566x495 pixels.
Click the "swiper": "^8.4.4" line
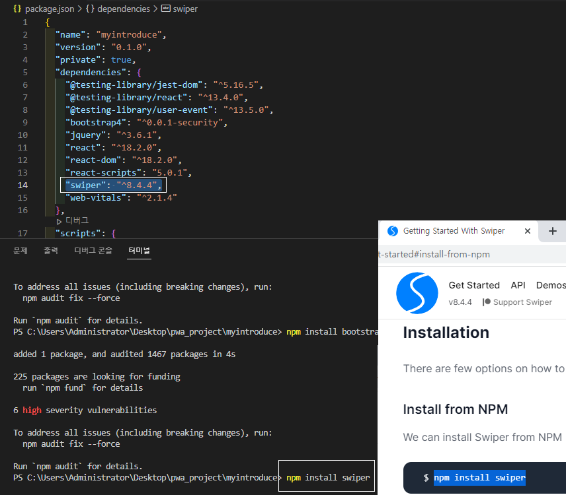pyautogui.click(x=113, y=185)
